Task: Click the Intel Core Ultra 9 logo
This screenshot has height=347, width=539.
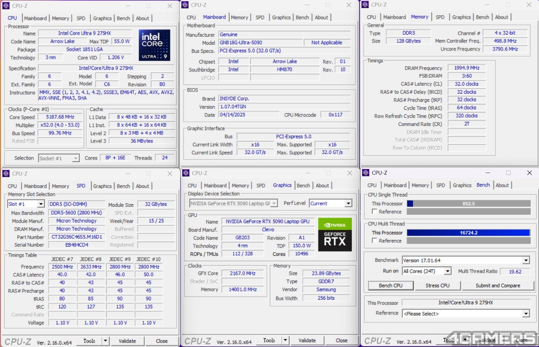Action: pyautogui.click(x=154, y=45)
